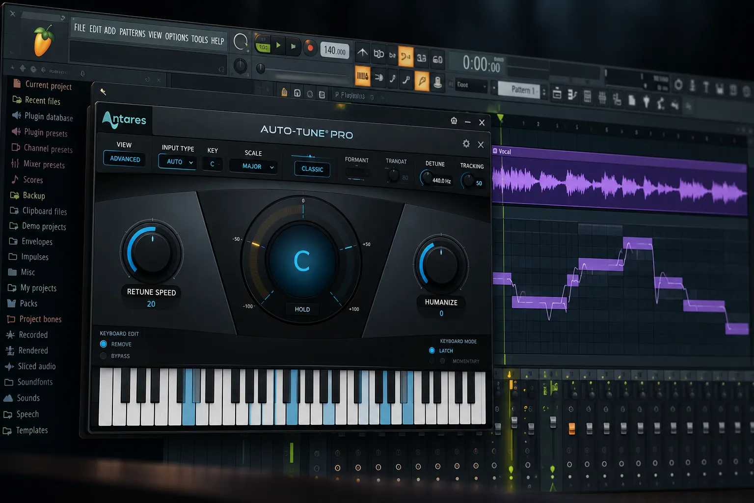Screen dimensions: 754x503
Task: Open the KEY dropdown showing C
Action: (x=213, y=164)
